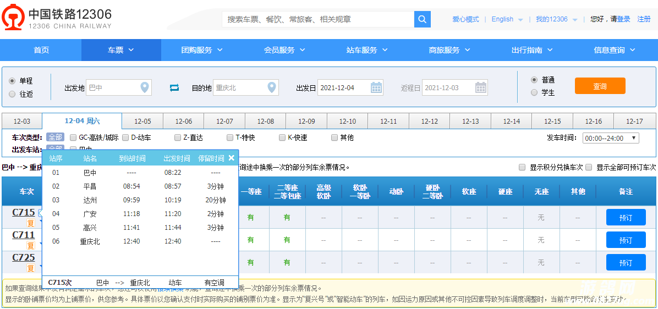Click the search magnifier icon

tap(422, 19)
